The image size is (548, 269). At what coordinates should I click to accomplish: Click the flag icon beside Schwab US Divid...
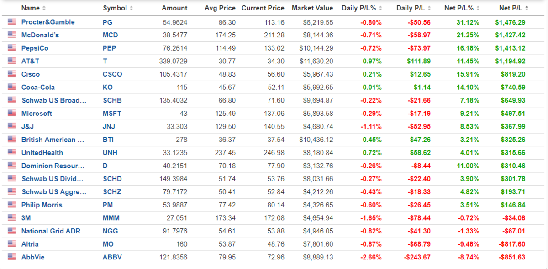click(x=11, y=179)
